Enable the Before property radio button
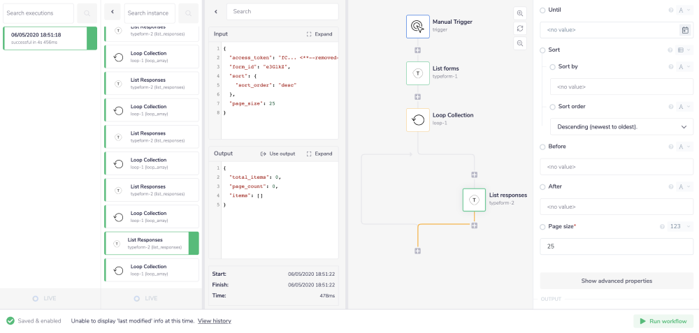Screen dimensions: 699x333 pyautogui.click(x=543, y=147)
